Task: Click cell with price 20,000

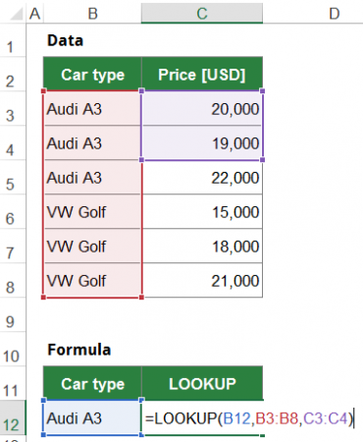Action: tap(202, 109)
